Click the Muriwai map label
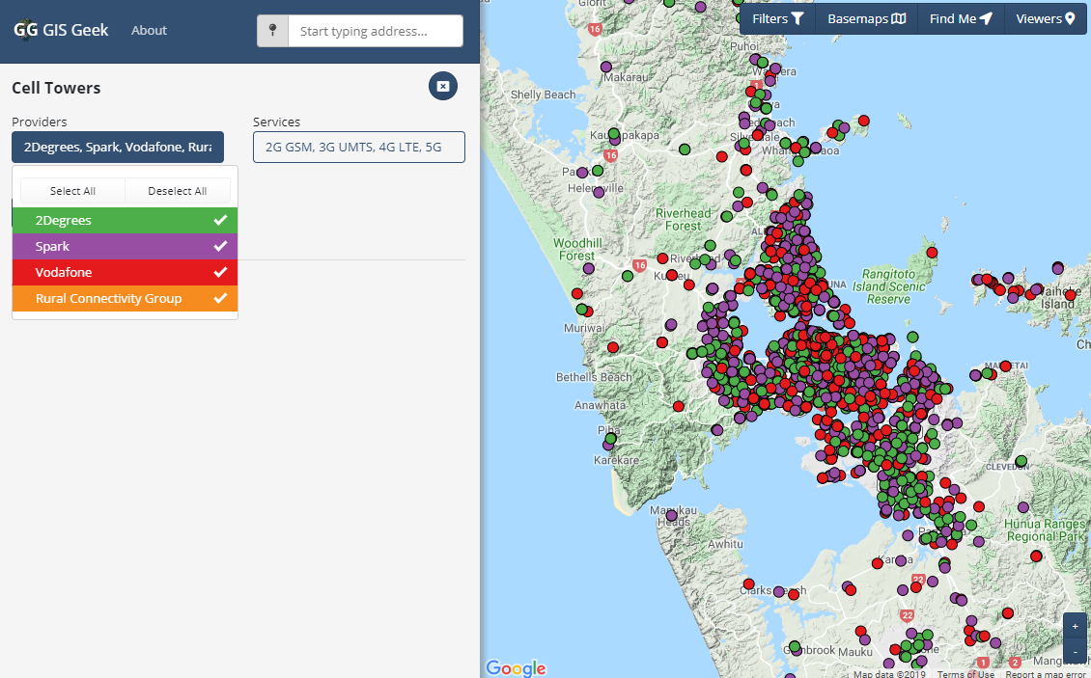Viewport: 1091px width, 678px height. pyautogui.click(x=584, y=328)
